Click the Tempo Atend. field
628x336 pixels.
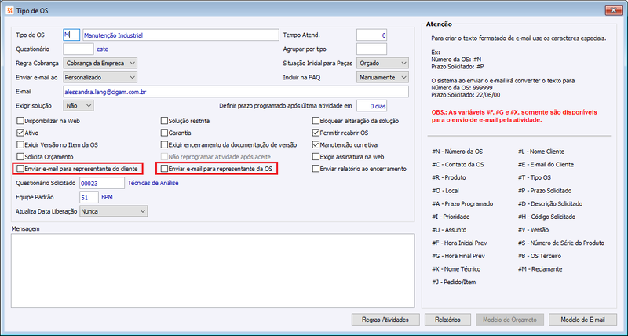click(371, 35)
